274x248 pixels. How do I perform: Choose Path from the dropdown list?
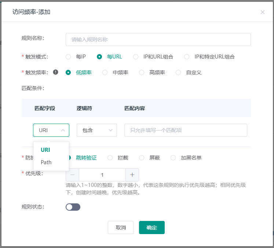click(46, 162)
